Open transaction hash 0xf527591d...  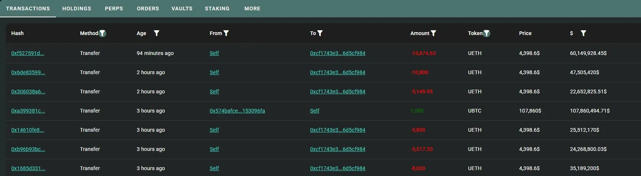coord(28,53)
